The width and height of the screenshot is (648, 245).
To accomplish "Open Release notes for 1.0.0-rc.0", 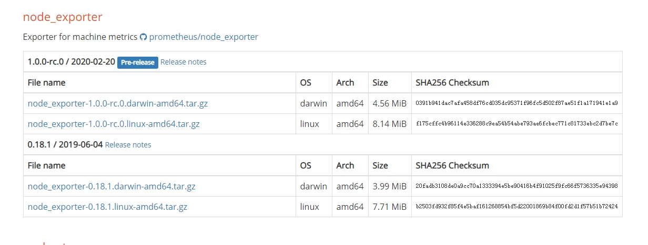I will (x=183, y=62).
